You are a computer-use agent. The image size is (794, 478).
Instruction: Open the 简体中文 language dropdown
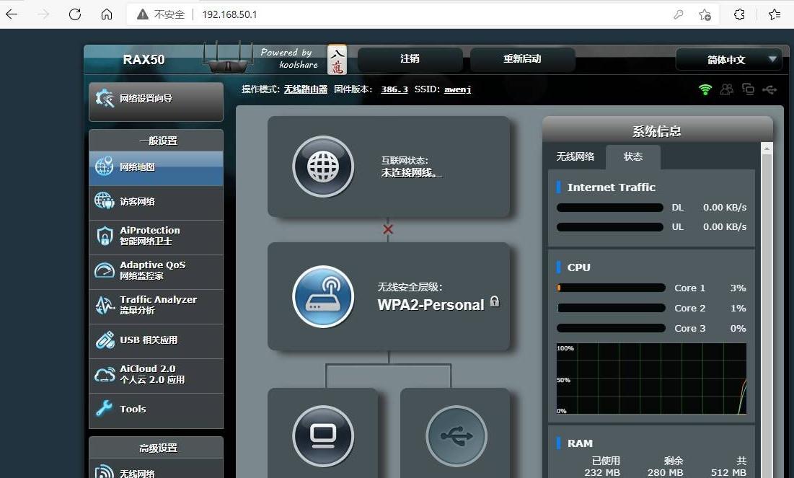[728, 60]
